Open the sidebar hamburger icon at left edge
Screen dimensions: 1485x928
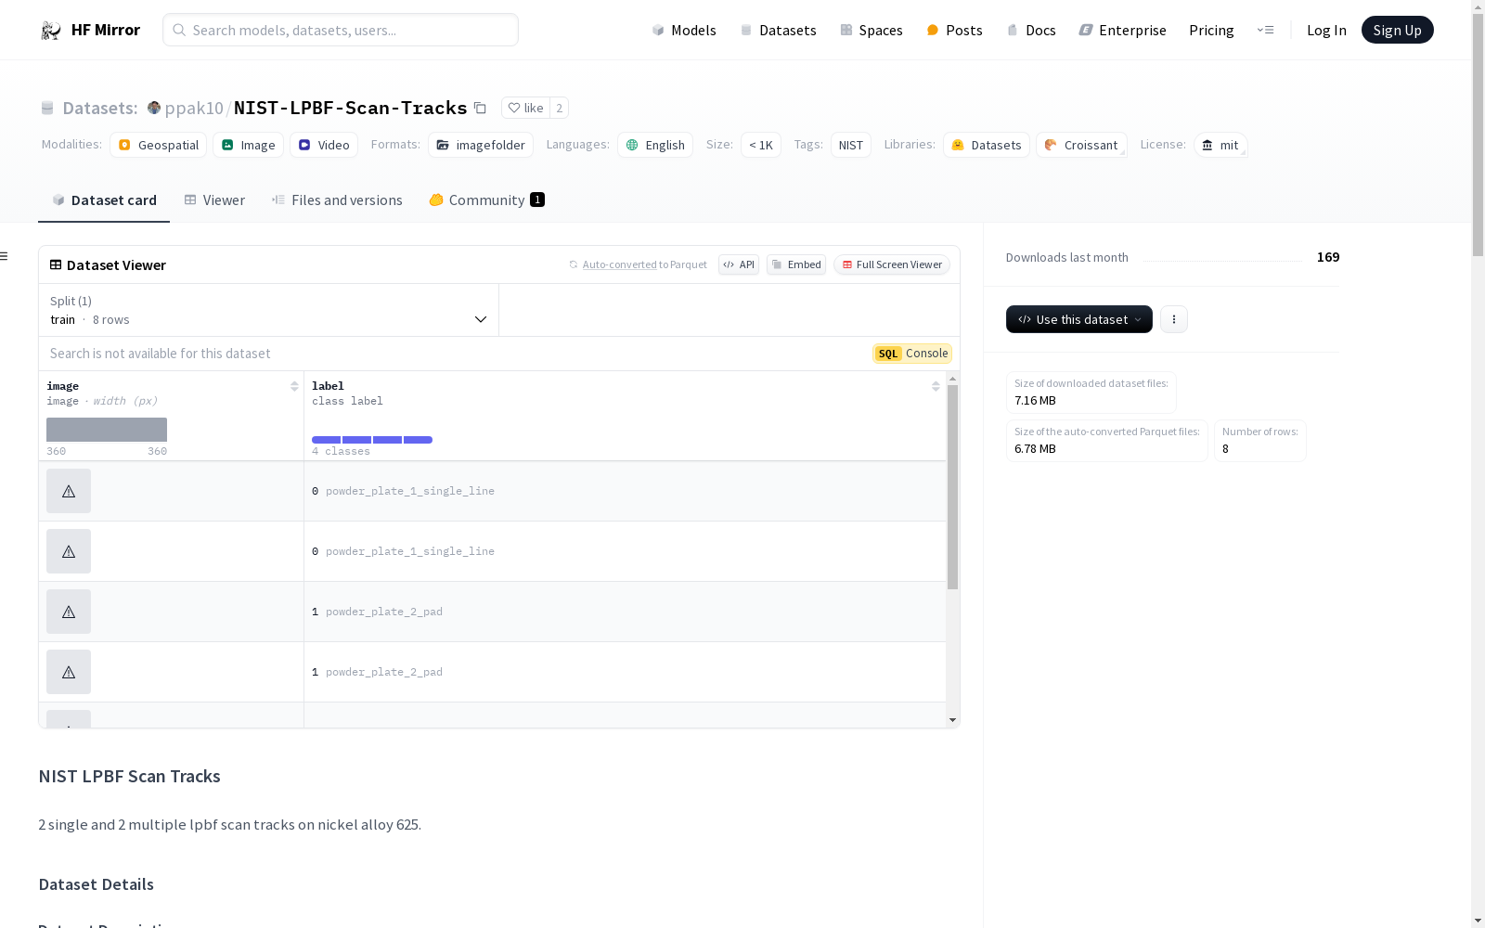point(4,256)
